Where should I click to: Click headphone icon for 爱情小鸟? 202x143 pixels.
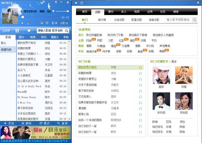[x=140, y=115]
